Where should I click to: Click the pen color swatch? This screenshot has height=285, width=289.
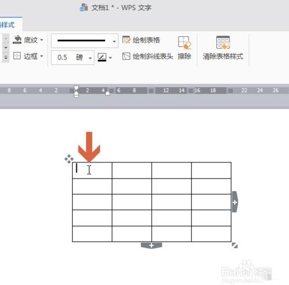(102, 57)
